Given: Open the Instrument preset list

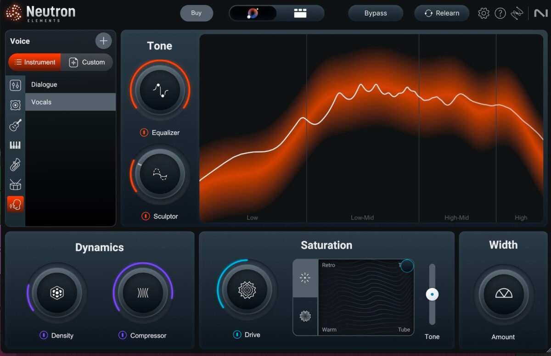Looking at the screenshot, I should coord(34,62).
